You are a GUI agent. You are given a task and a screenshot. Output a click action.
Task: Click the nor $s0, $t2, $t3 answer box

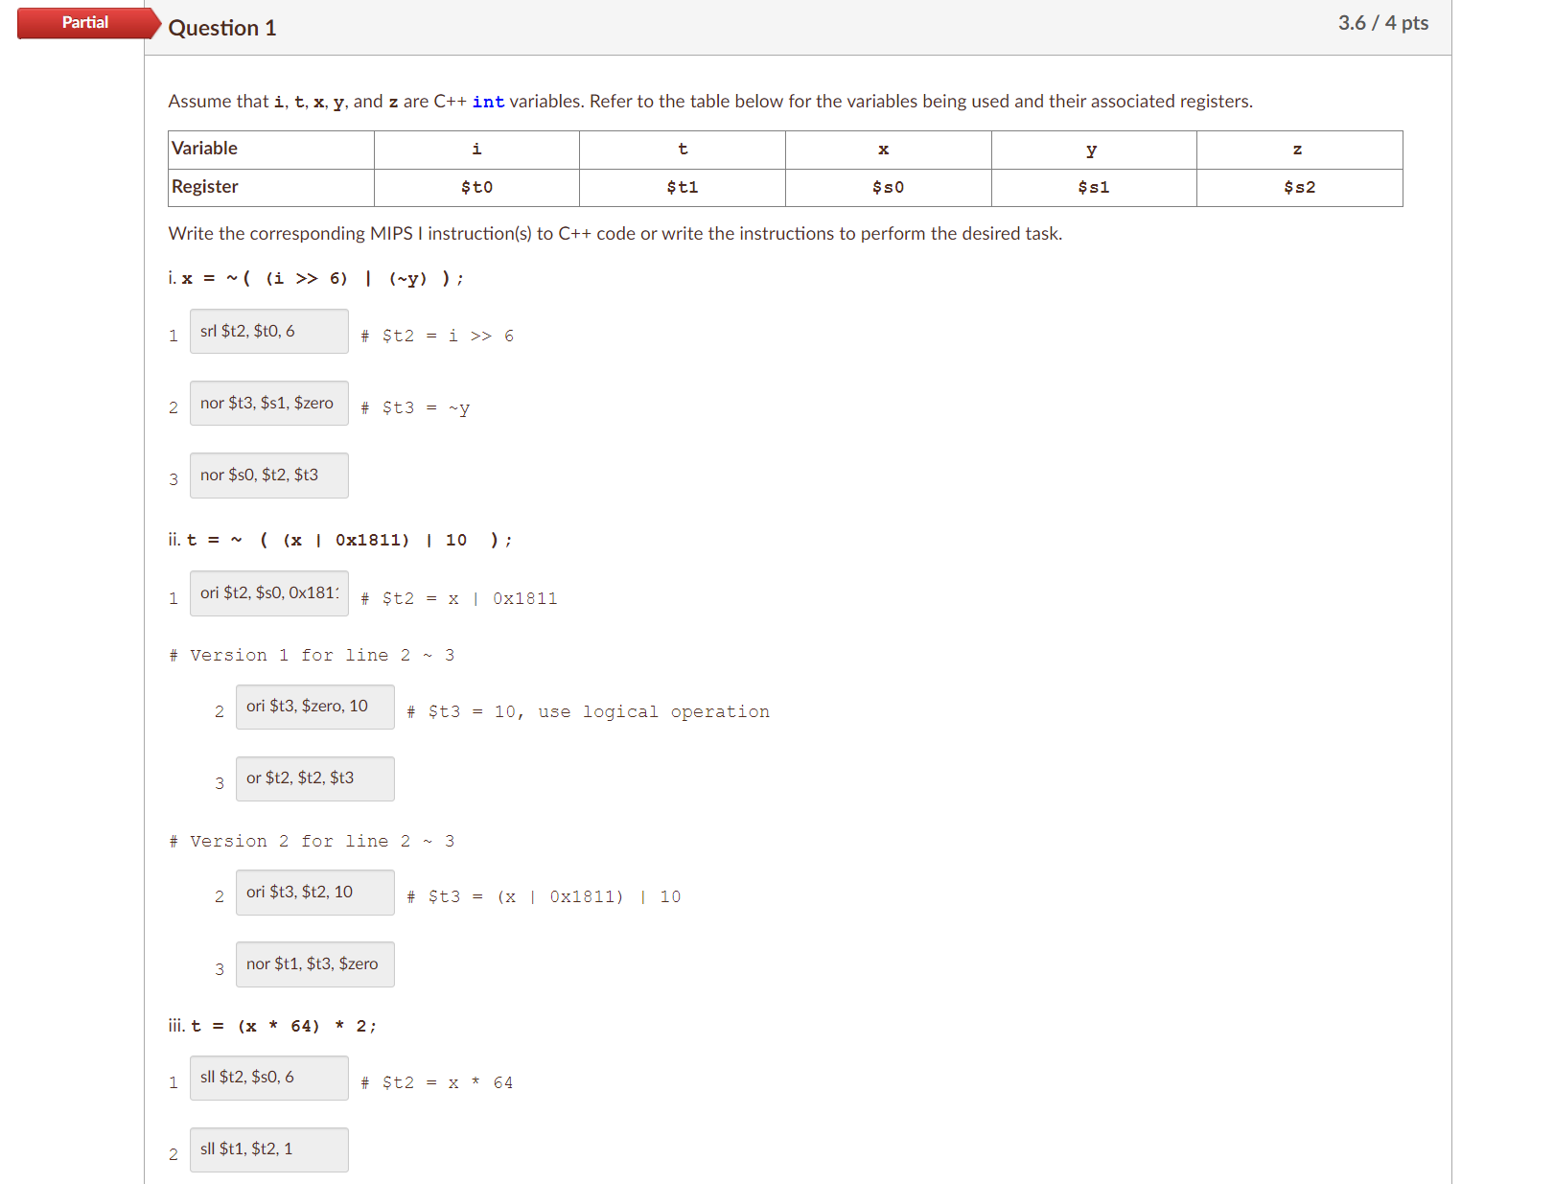(268, 475)
